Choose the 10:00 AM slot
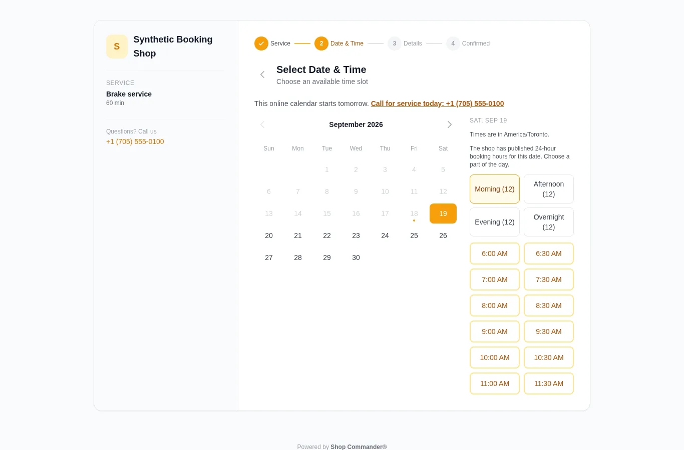This screenshot has width=684, height=450. pyautogui.click(x=495, y=357)
